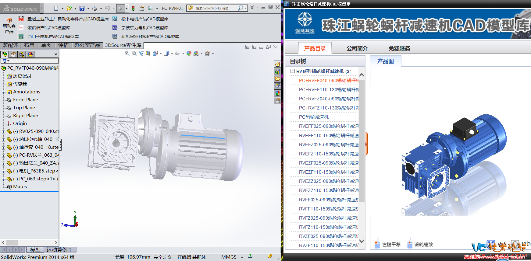The width and height of the screenshot is (531, 261).
Task: Expand the 电机_P63B5.step component node
Action: [x=3, y=171]
